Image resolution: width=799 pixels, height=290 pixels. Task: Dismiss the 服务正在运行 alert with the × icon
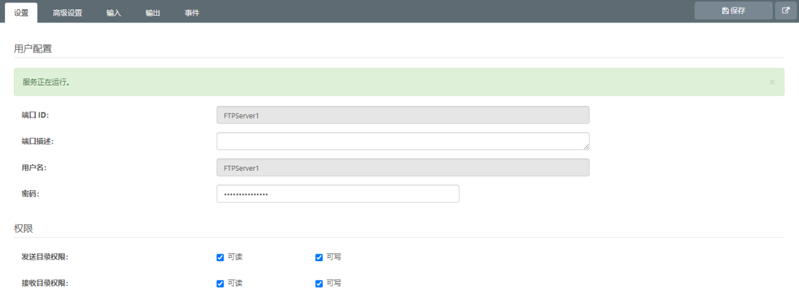point(772,82)
